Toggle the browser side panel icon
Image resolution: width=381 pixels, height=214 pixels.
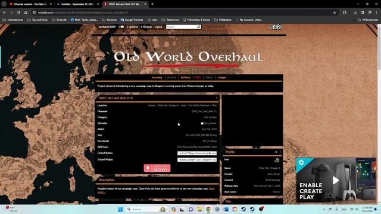click(x=363, y=12)
